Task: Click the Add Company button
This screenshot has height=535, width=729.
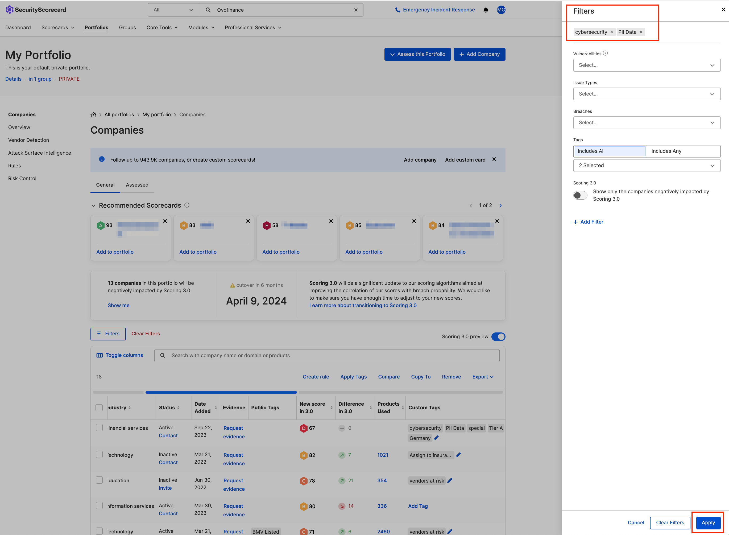Action: (479, 54)
